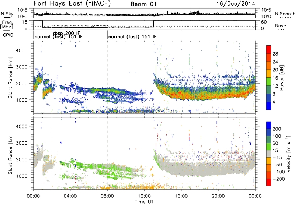Click the '16:00' time axis label
Screen dimensions: 295x204
[181, 196]
